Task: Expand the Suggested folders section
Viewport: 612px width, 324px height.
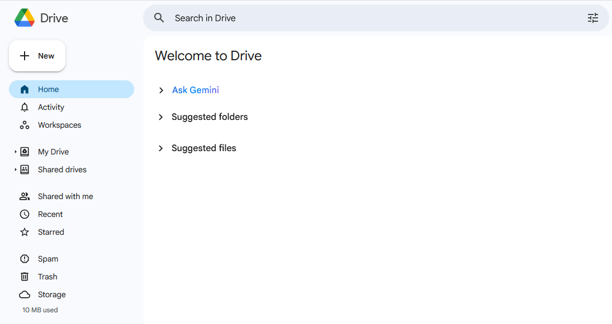Action: pos(161,117)
